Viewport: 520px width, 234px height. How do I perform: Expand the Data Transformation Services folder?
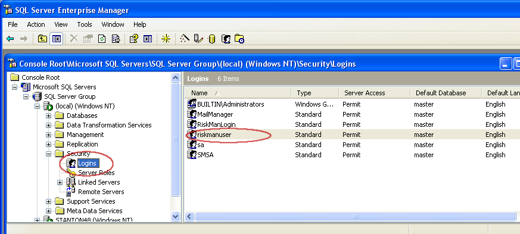coord(48,125)
